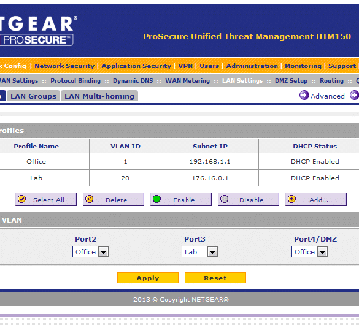Click the 2013 Copyright NETGEAR footer text

[x=181, y=299]
